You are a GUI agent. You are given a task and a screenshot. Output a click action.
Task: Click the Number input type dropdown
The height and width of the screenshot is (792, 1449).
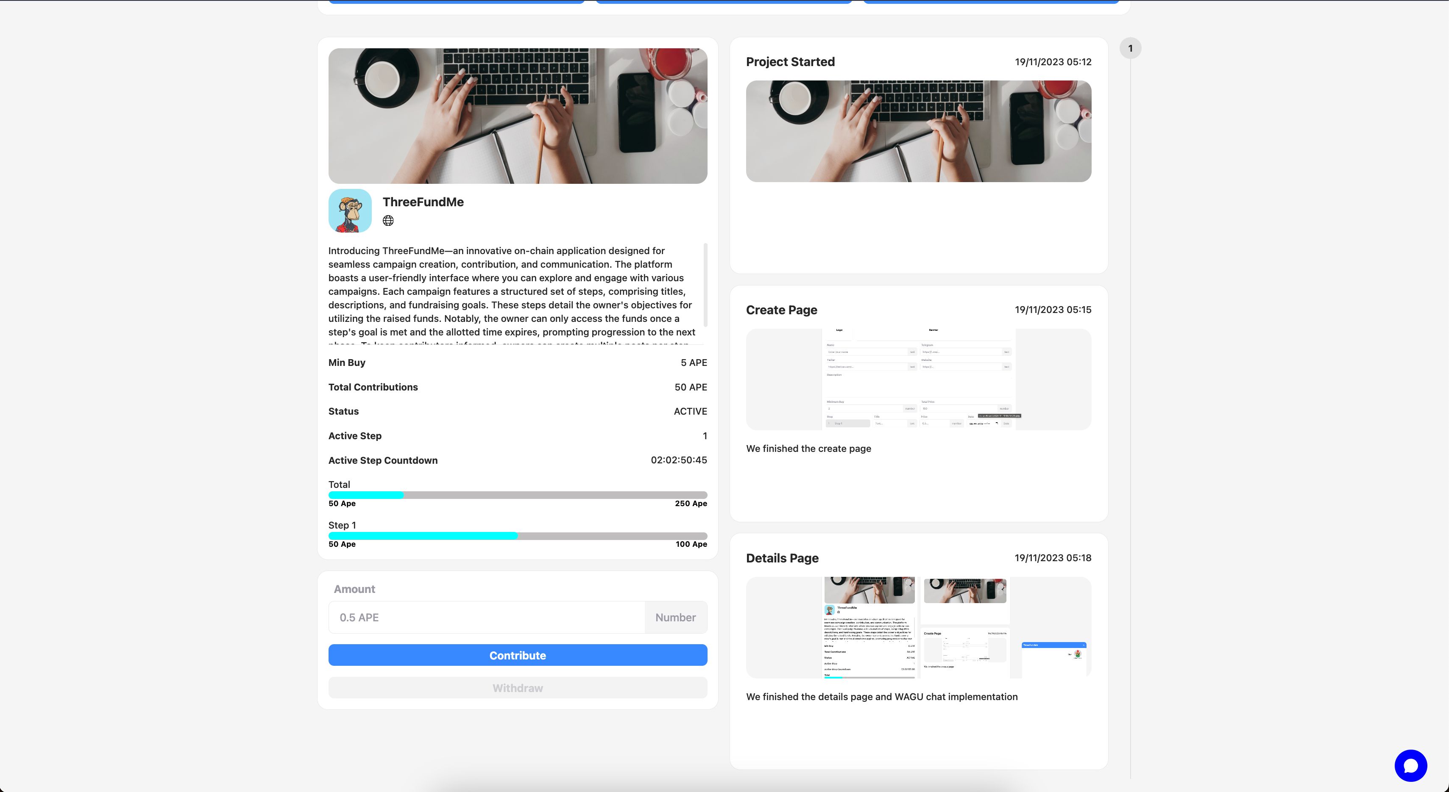click(676, 616)
